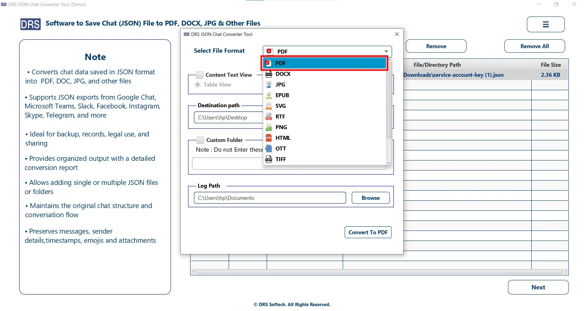The width and height of the screenshot is (584, 311).
Task: Click the RTF format icon
Action: coord(269,117)
